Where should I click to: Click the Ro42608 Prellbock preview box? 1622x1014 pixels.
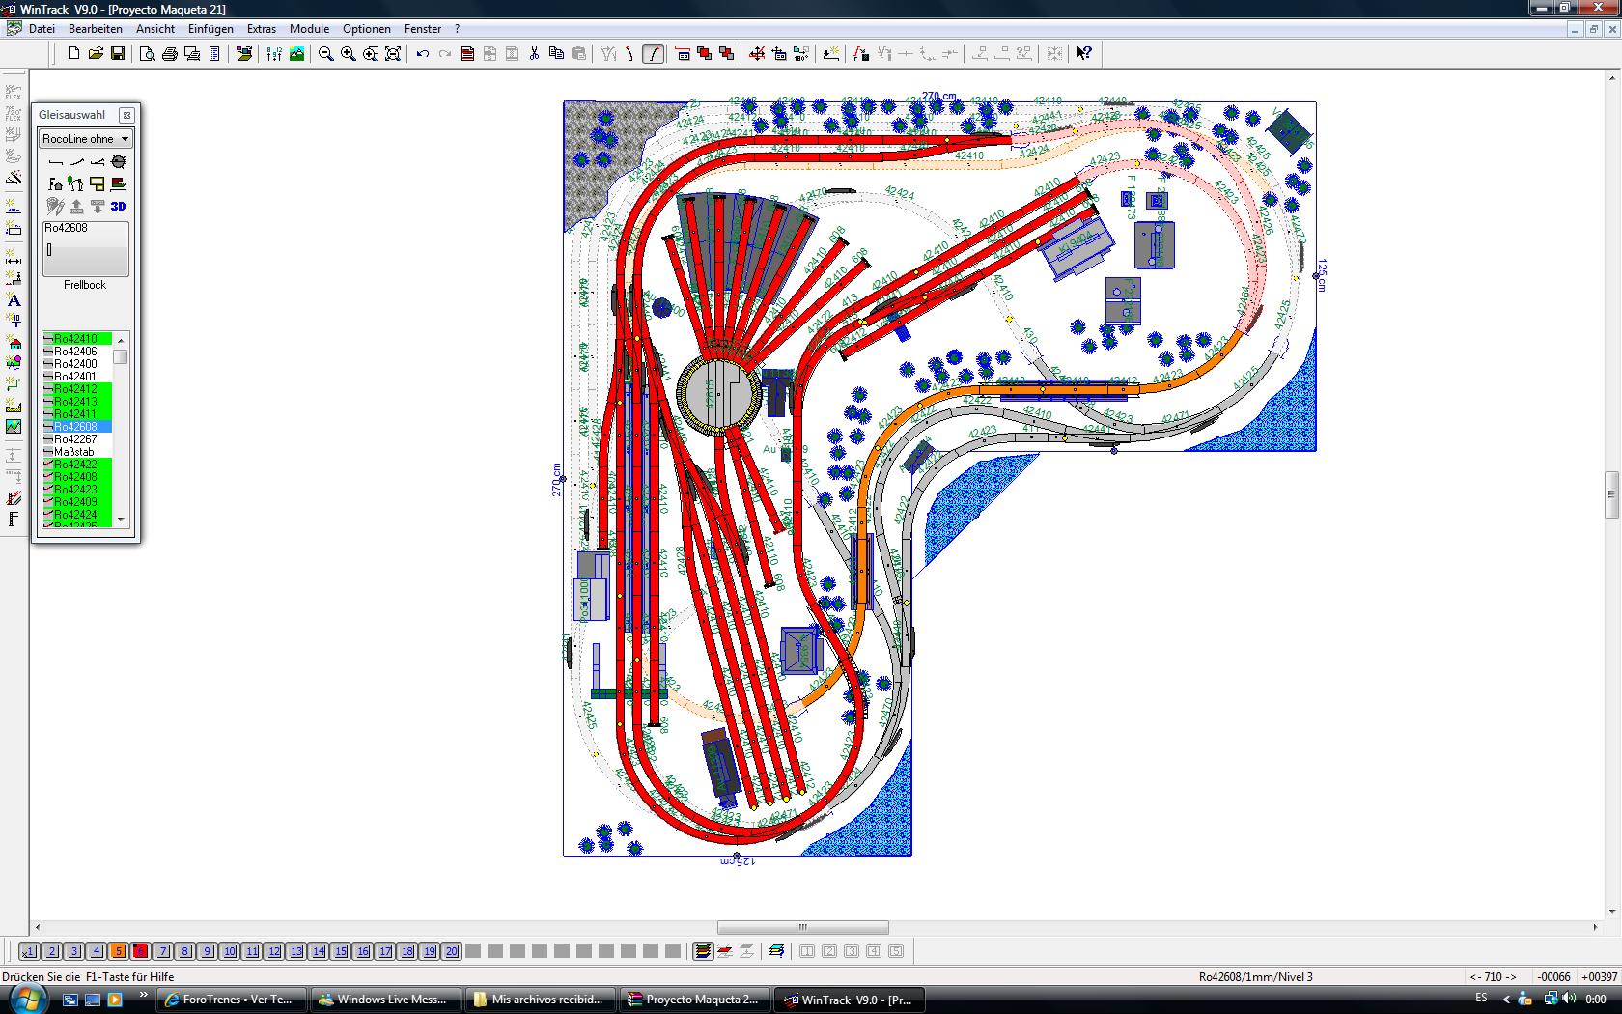pos(85,249)
